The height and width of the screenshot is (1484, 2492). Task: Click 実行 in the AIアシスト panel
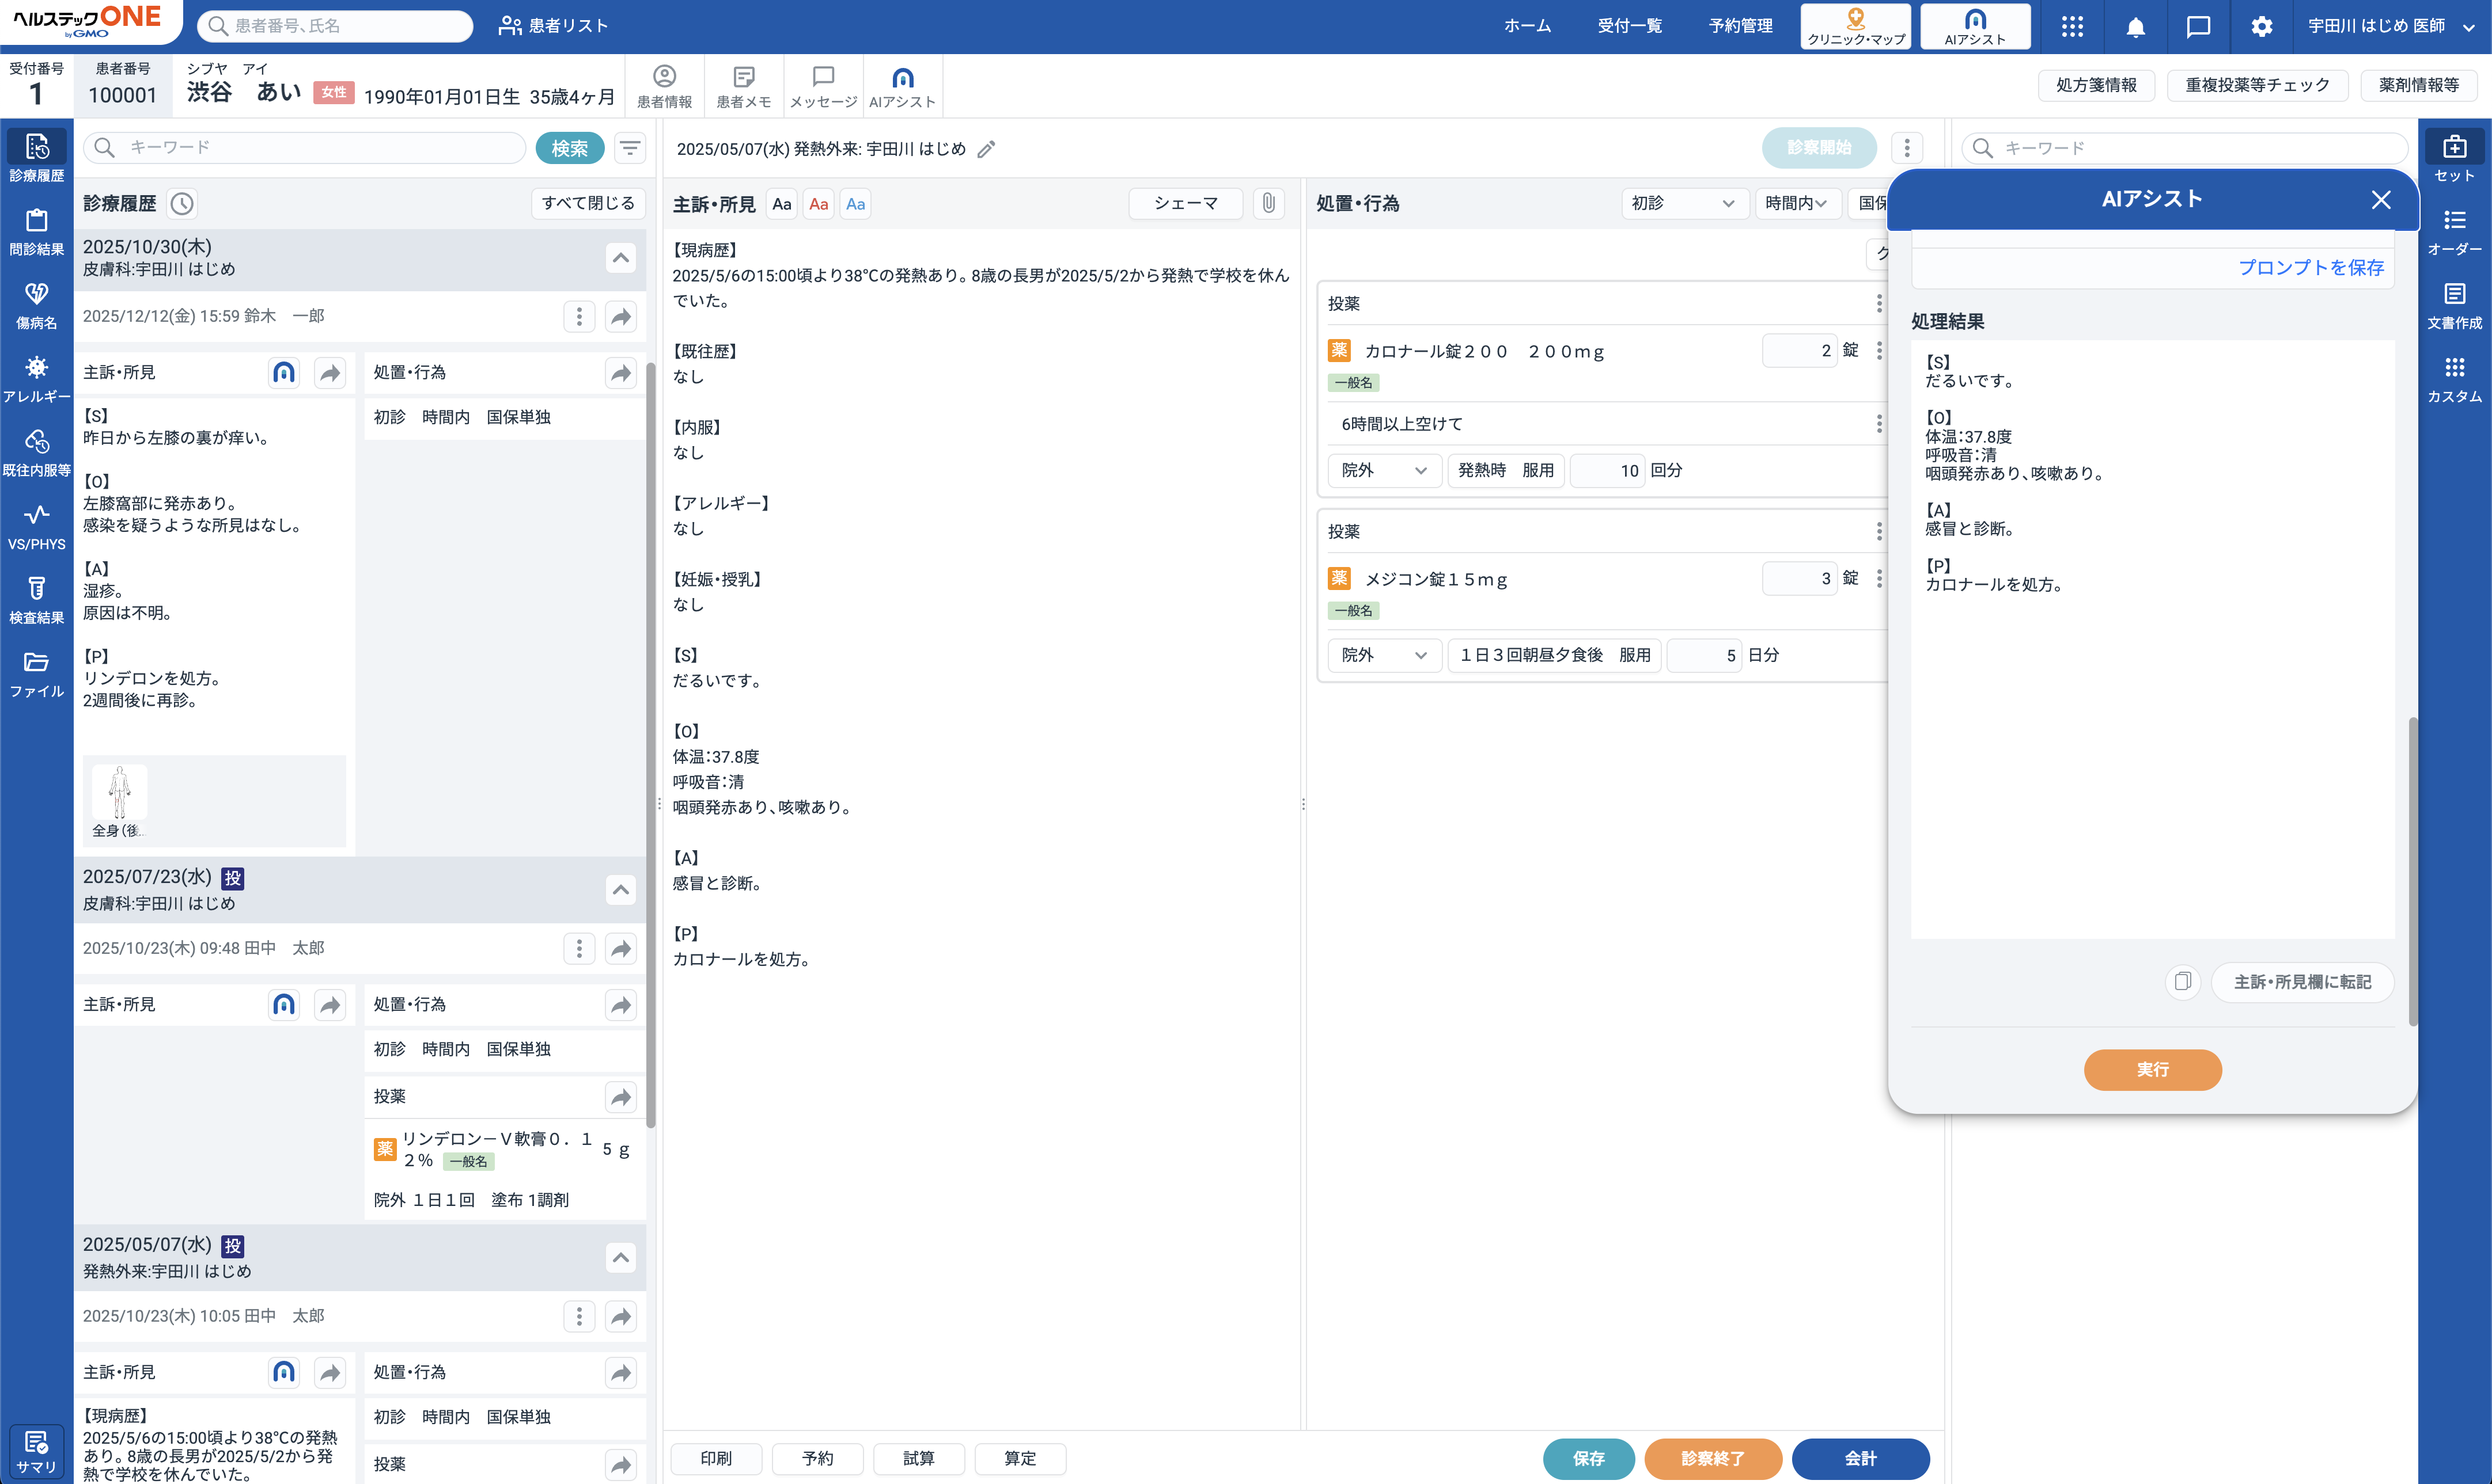click(2152, 1069)
